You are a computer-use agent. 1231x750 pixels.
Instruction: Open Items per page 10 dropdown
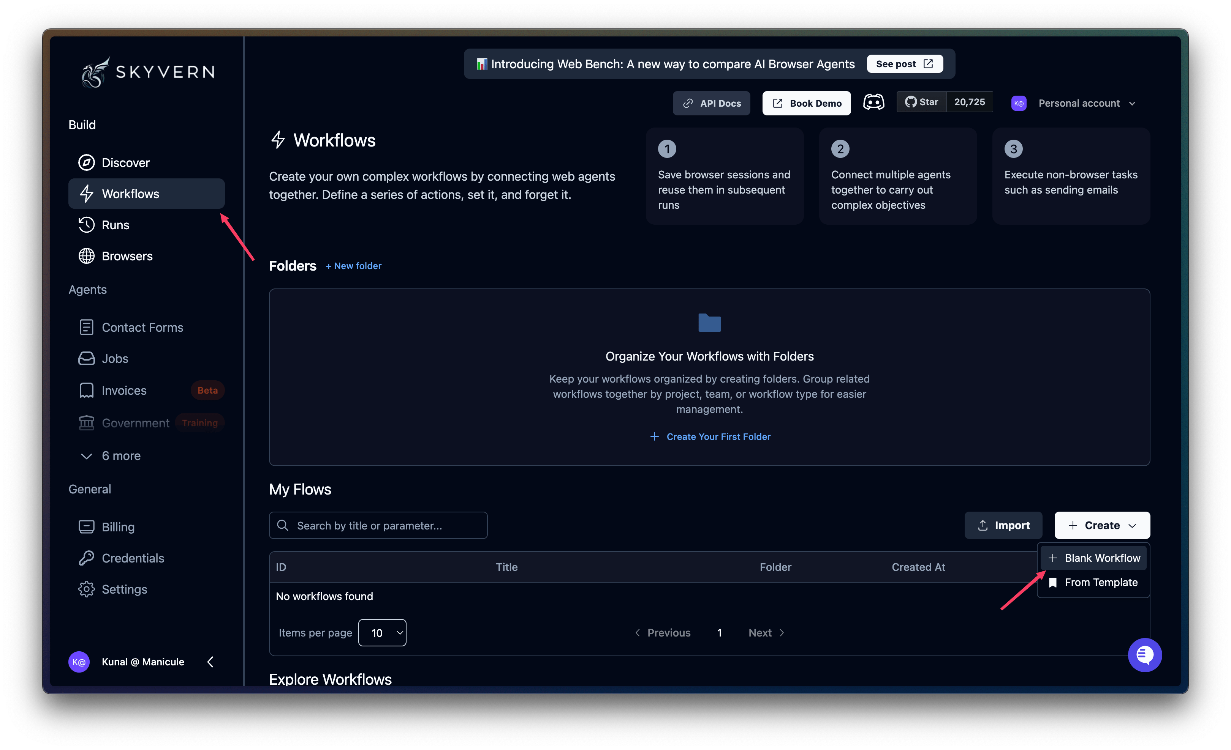382,633
